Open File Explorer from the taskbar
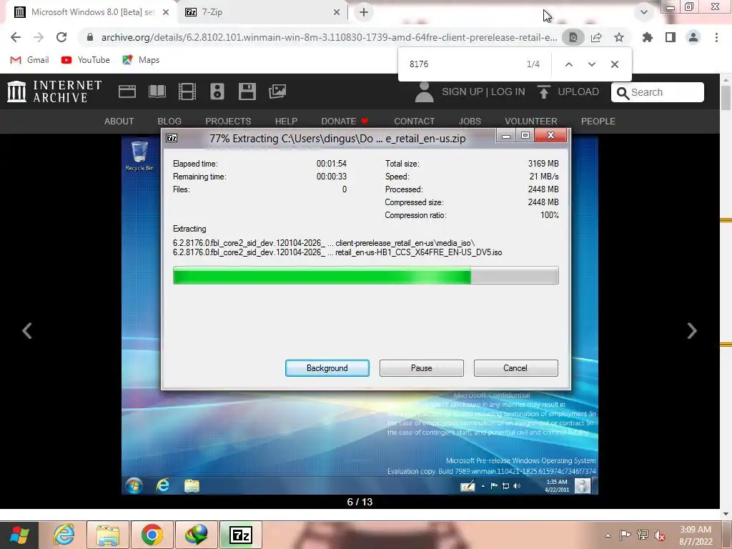 click(107, 535)
